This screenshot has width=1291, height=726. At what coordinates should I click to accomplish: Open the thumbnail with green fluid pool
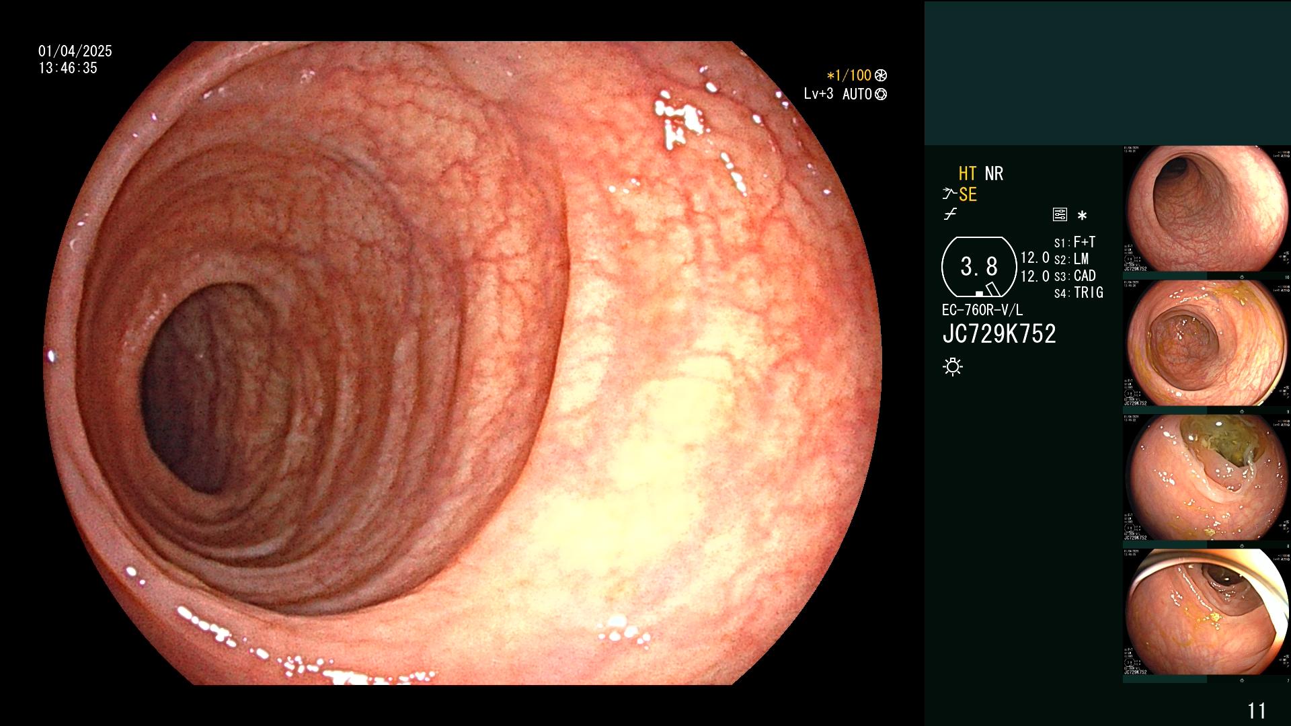point(1206,478)
